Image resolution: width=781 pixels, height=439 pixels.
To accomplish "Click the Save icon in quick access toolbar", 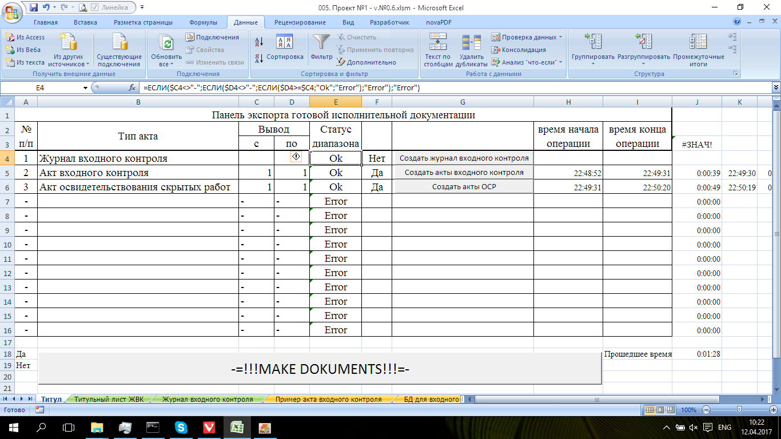I will point(33,7).
